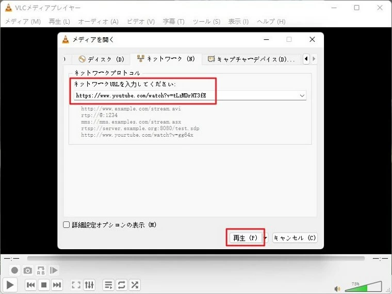The width and height of the screenshot is (392, 294).
Task: Stop playback with the stop button
Action: pos(44,285)
